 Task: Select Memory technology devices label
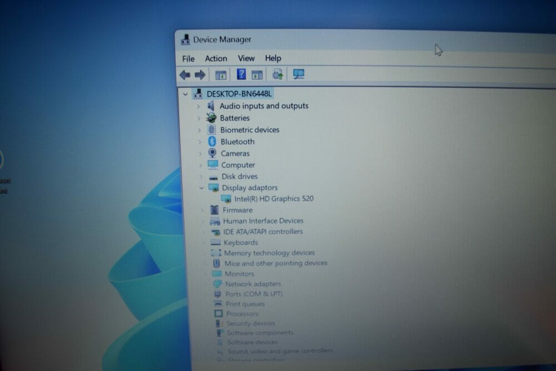coord(270,253)
